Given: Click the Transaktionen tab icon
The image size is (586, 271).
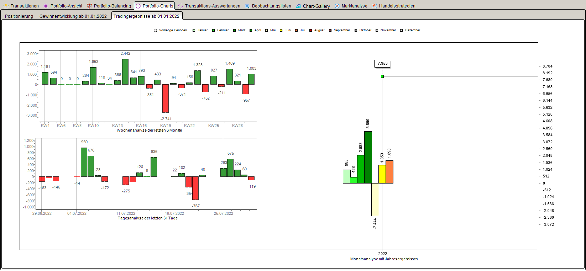Looking at the screenshot, I should coord(6,6).
